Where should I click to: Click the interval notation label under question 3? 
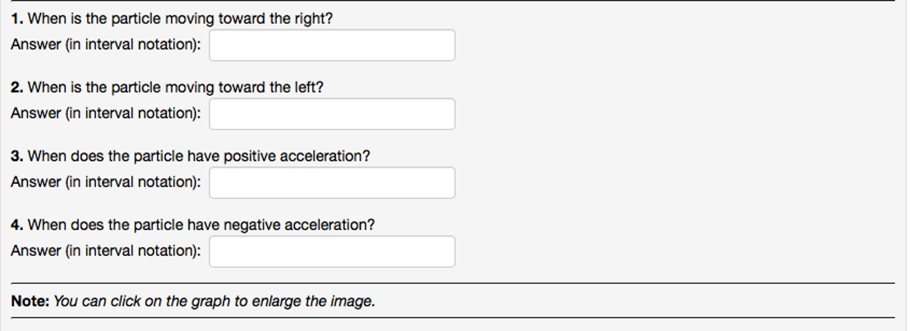coord(106,182)
